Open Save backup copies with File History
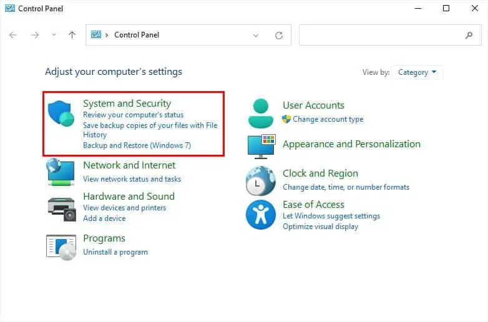This screenshot has width=488, height=322. 150,130
